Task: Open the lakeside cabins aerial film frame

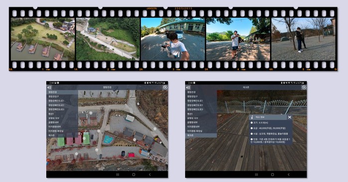Action: [x=43, y=39]
